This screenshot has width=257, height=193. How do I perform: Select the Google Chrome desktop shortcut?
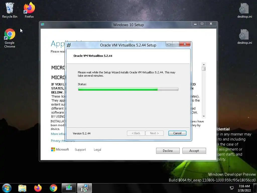coord(10,38)
